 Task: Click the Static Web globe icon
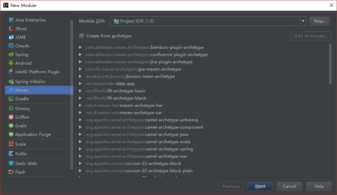(x=11, y=163)
